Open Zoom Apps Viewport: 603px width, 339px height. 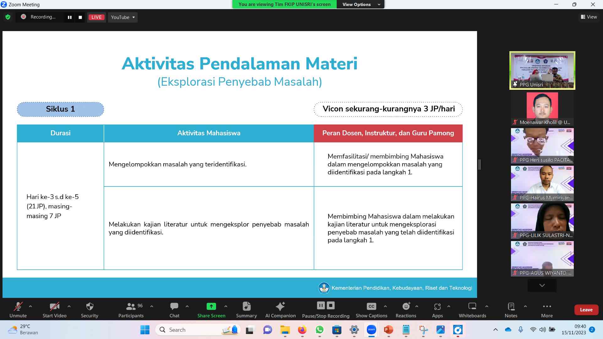[x=437, y=310]
